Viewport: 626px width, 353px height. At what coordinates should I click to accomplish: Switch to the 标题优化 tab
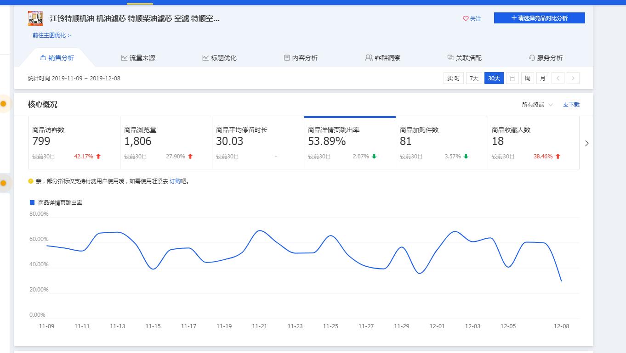pyautogui.click(x=219, y=57)
